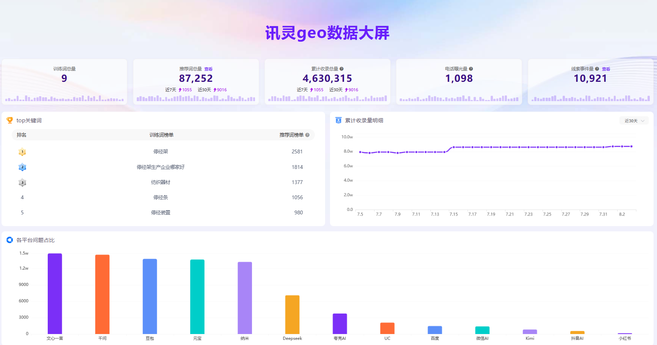The width and height of the screenshot is (657, 345).
Task: Click the help icon beside 推荐词榜单
Action: (307, 135)
